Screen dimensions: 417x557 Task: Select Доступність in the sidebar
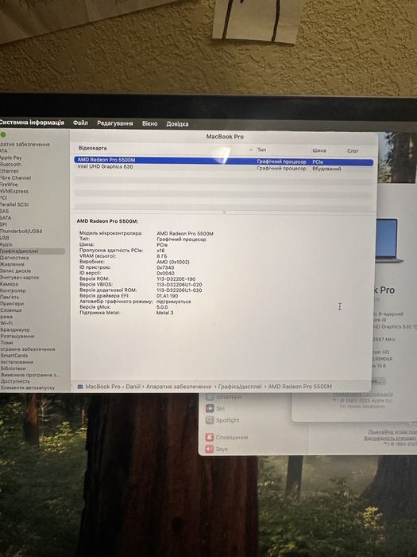coord(15,381)
